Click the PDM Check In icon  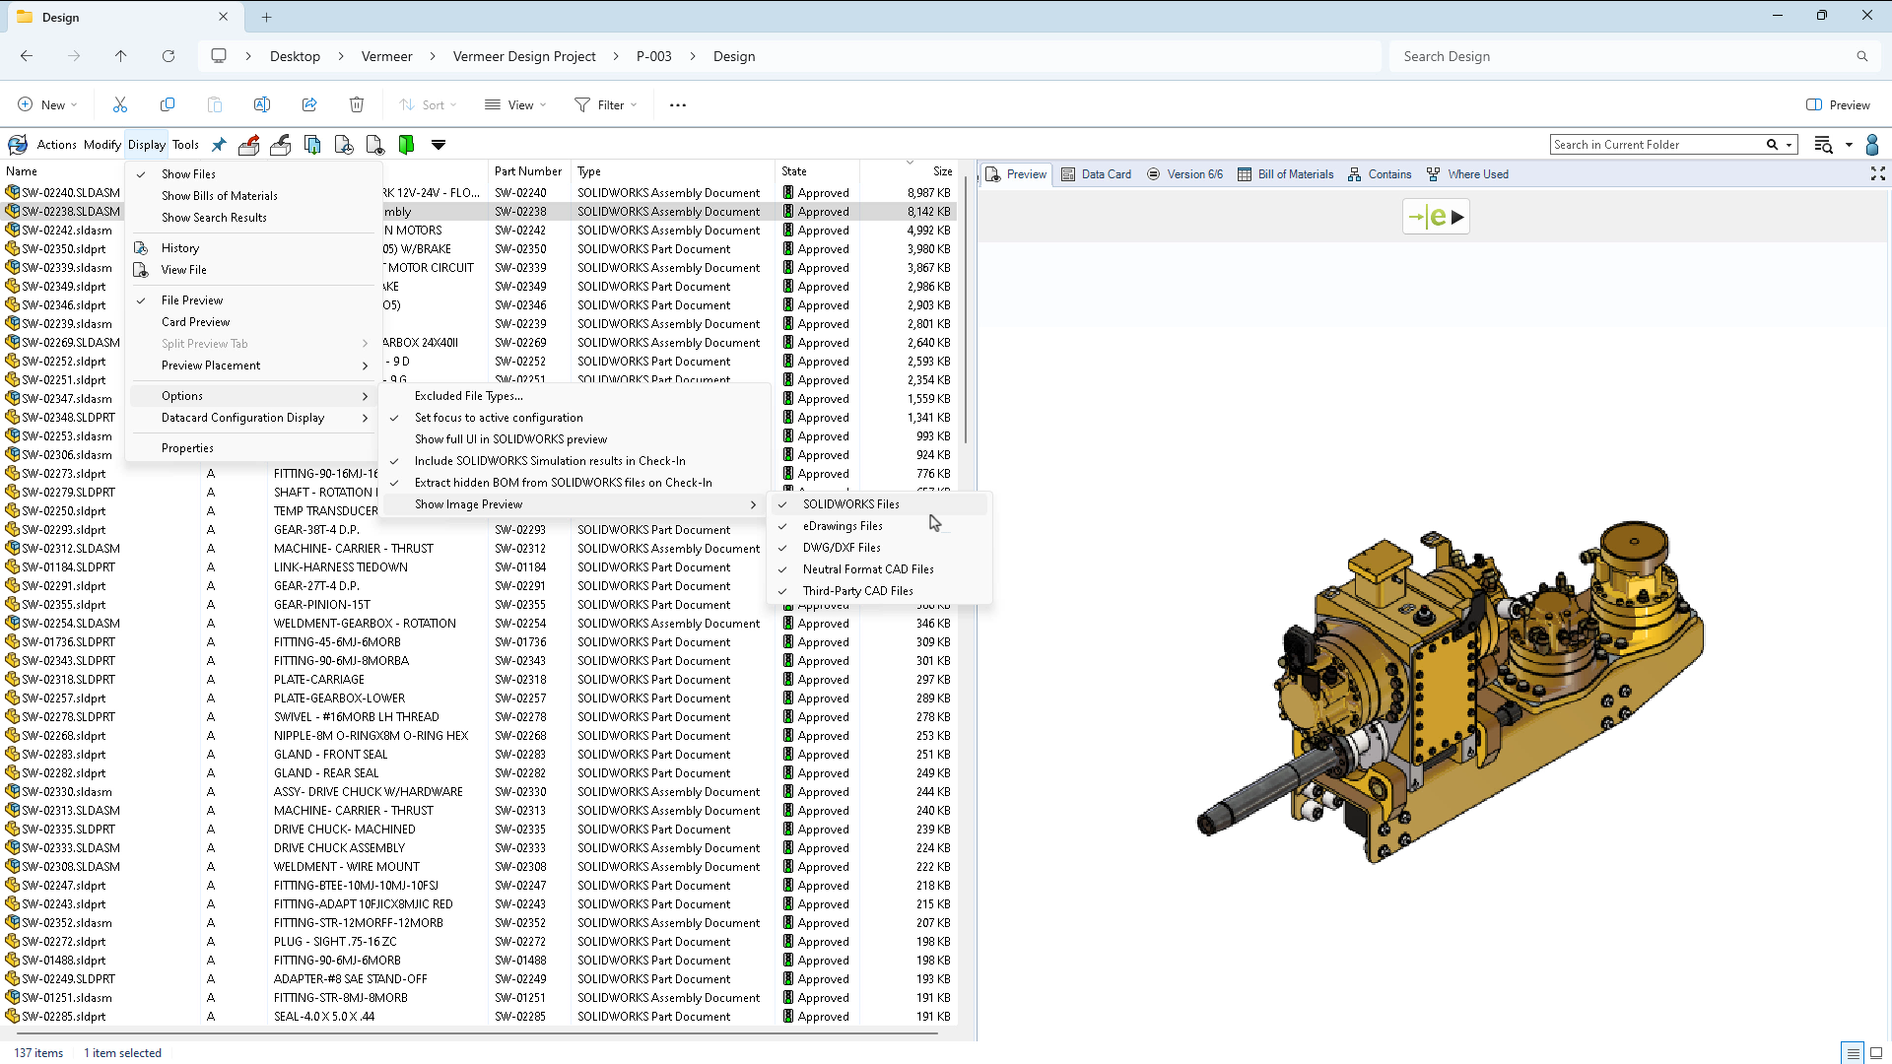click(x=281, y=145)
